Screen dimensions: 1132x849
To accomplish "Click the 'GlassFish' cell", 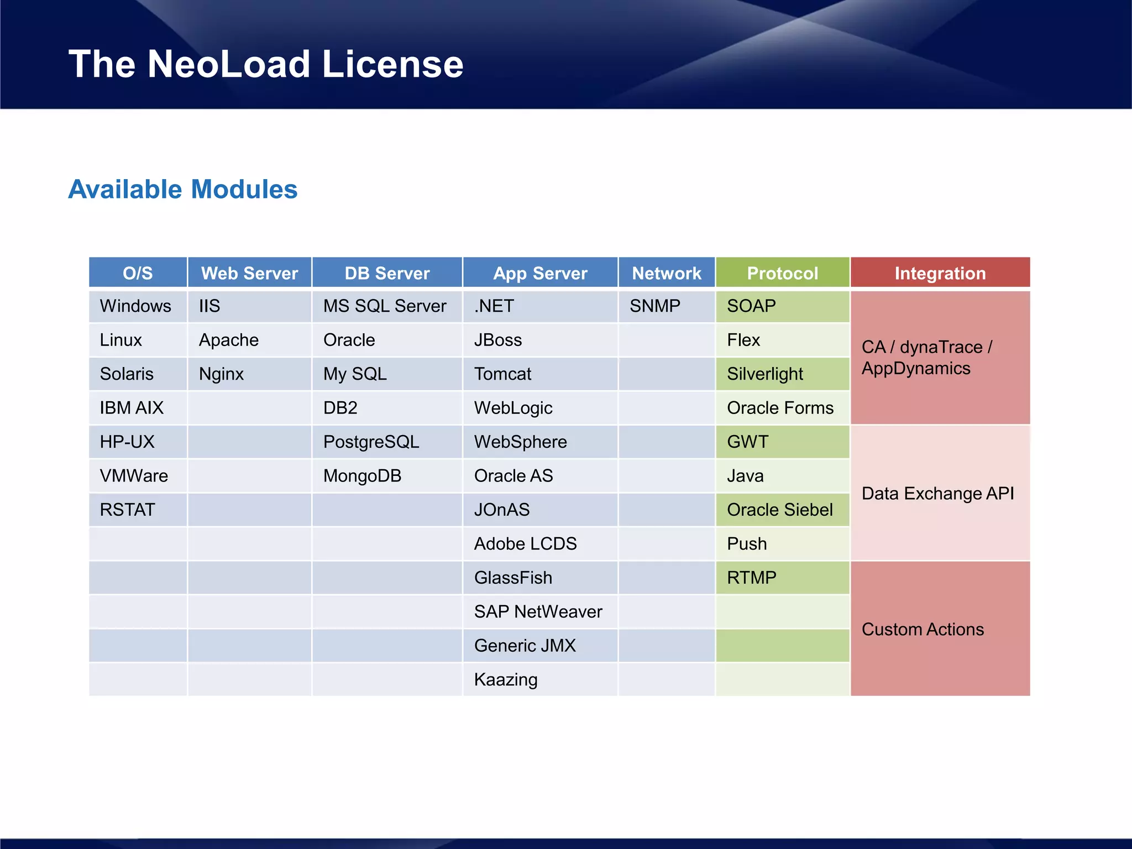I will point(541,578).
